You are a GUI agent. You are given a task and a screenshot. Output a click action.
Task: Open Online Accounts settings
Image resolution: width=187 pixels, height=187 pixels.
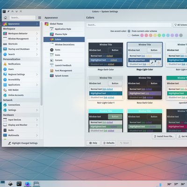(21, 95)
